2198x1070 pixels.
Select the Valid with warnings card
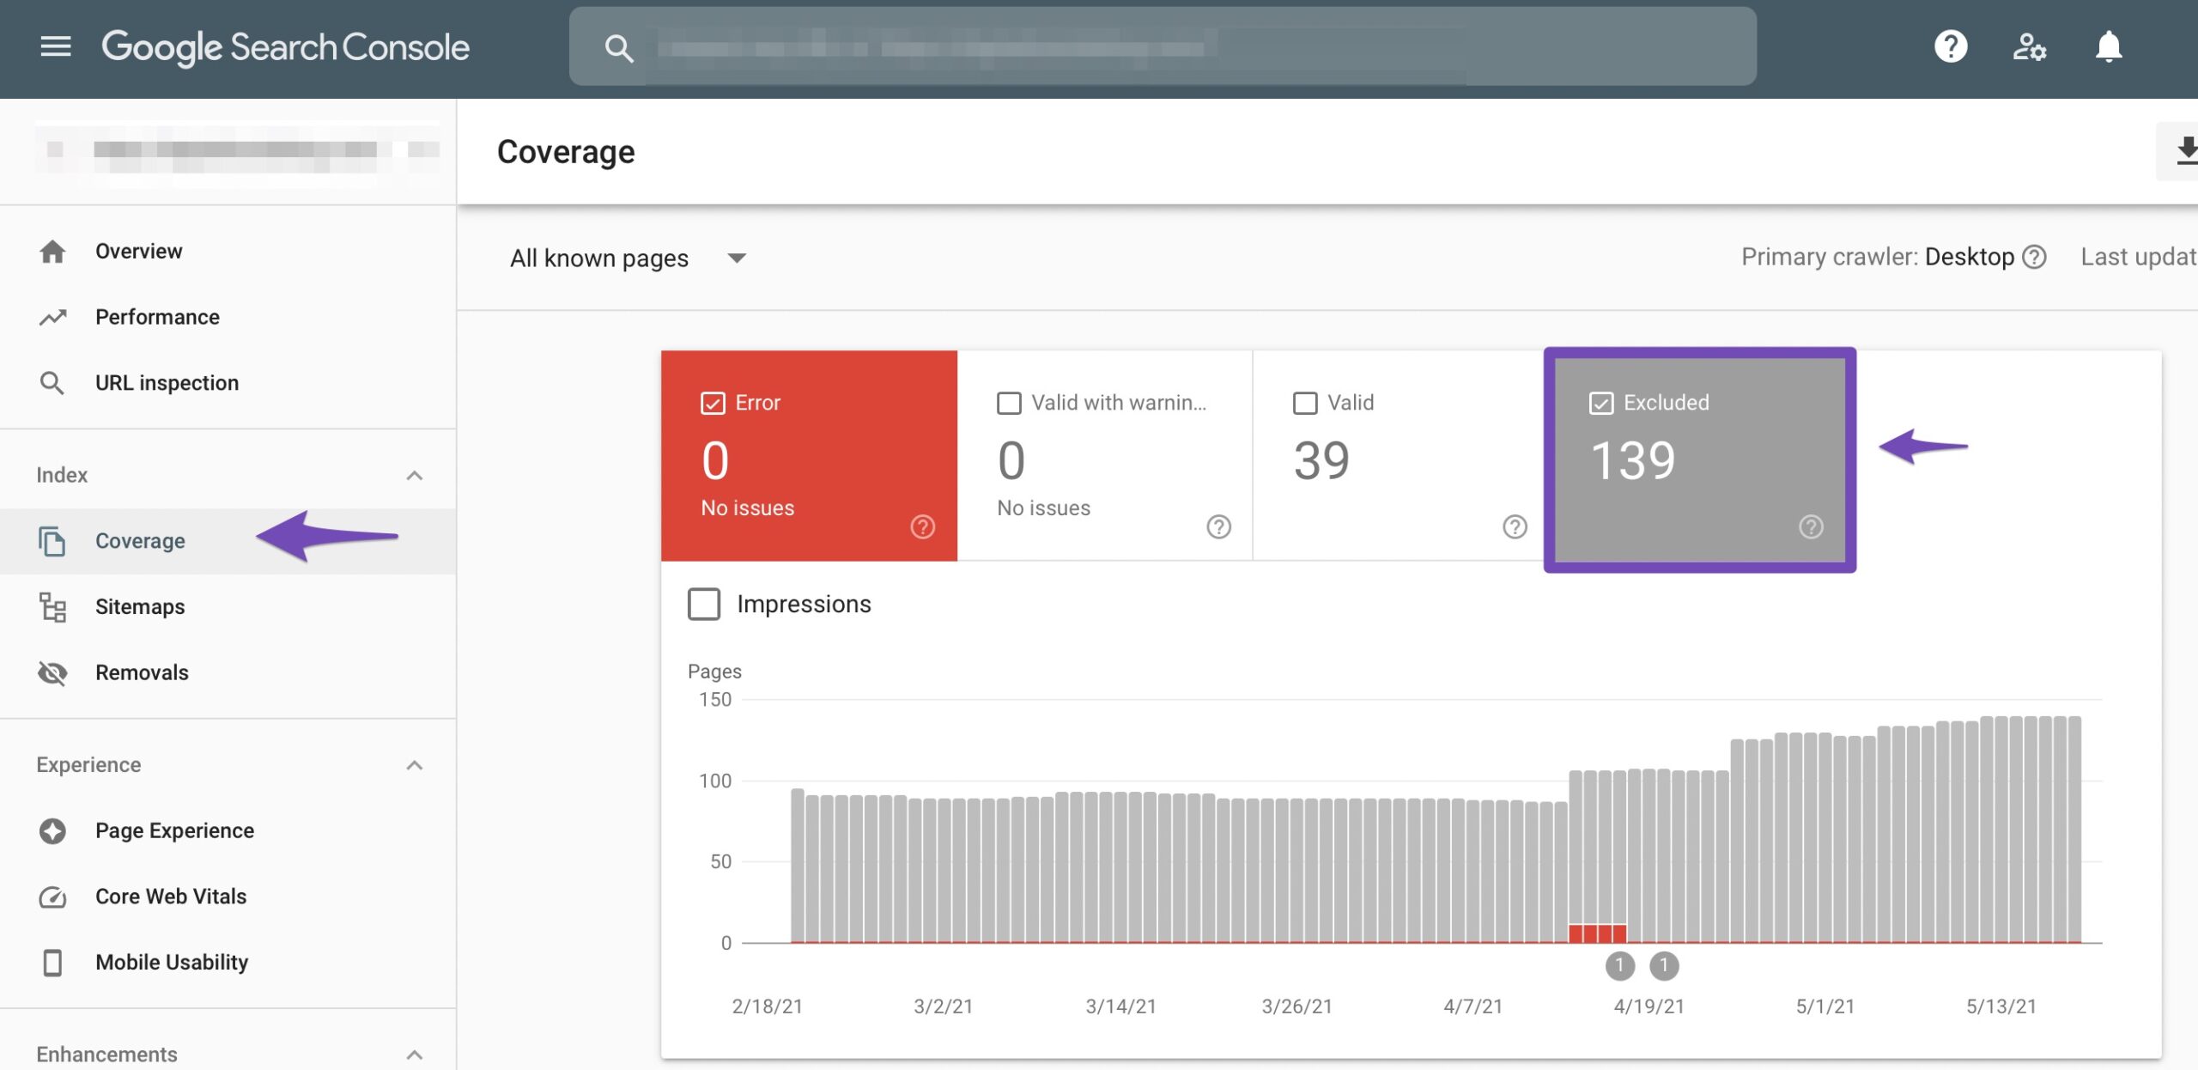1104,456
